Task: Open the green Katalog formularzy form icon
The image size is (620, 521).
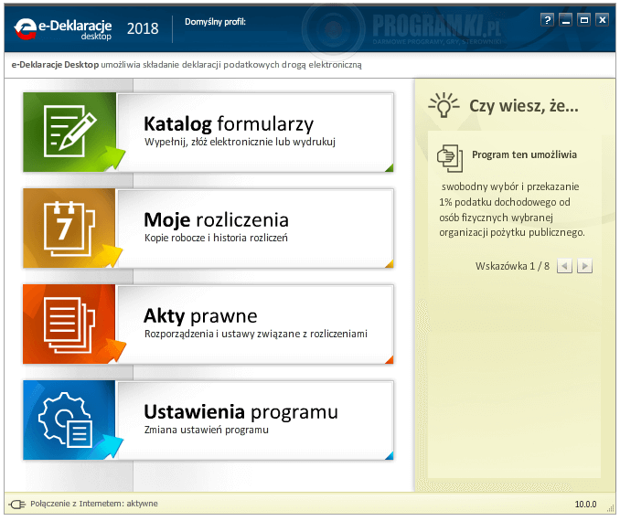Action: click(69, 132)
